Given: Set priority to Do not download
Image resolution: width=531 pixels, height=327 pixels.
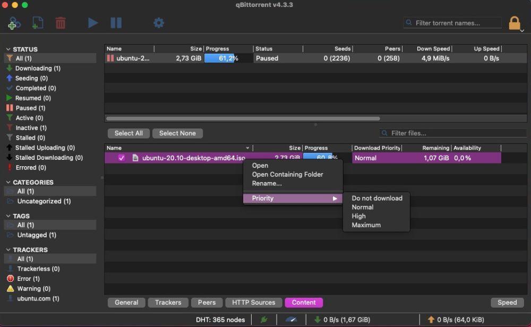Looking at the screenshot, I should 377,198.
